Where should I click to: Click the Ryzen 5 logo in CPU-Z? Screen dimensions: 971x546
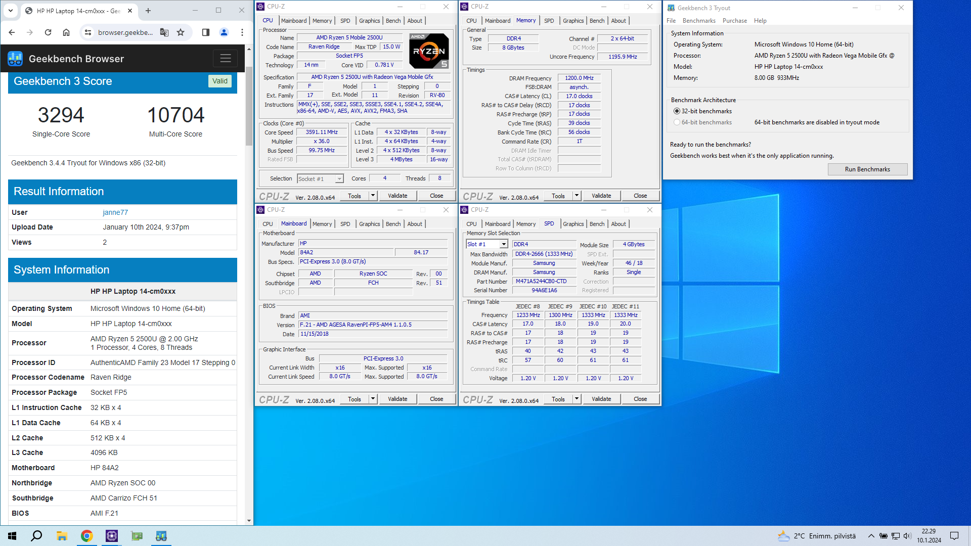pyautogui.click(x=429, y=51)
